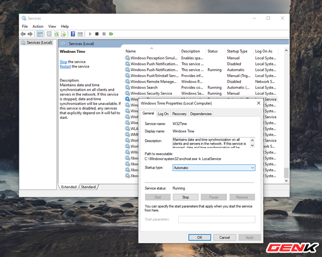
Task: Click the Forward arrow in Services toolbar
Action: pyautogui.click(x=30, y=34)
